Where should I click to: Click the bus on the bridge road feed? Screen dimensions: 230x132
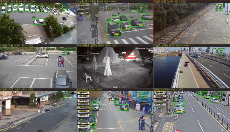(197, 55)
